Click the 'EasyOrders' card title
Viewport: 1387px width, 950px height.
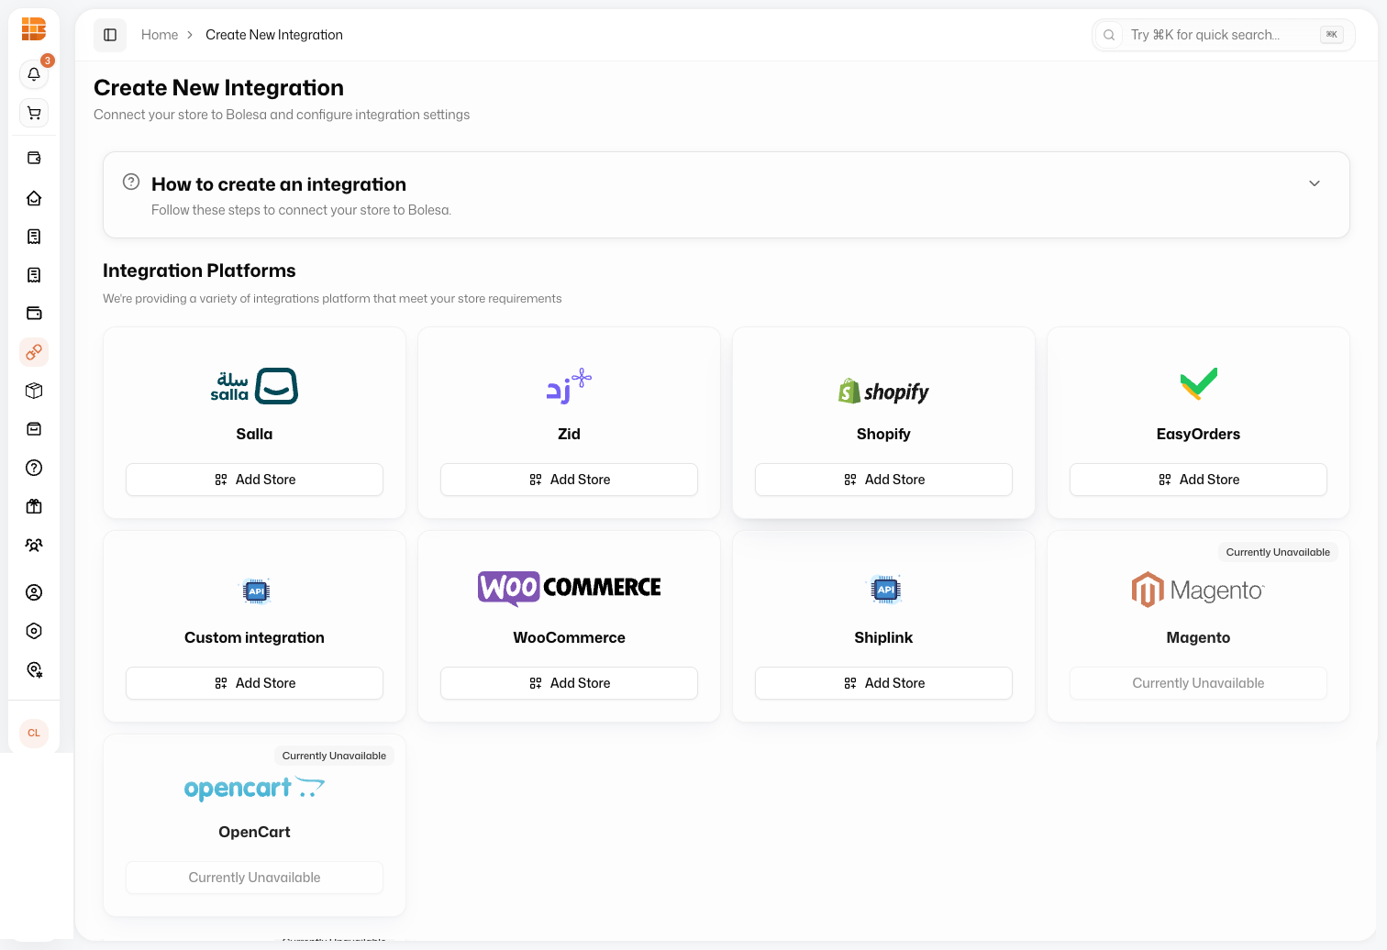(x=1198, y=435)
